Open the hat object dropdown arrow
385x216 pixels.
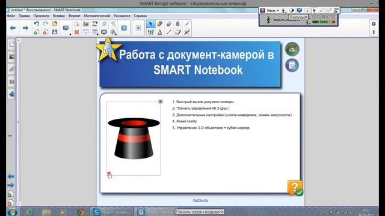pyautogui.click(x=161, y=101)
